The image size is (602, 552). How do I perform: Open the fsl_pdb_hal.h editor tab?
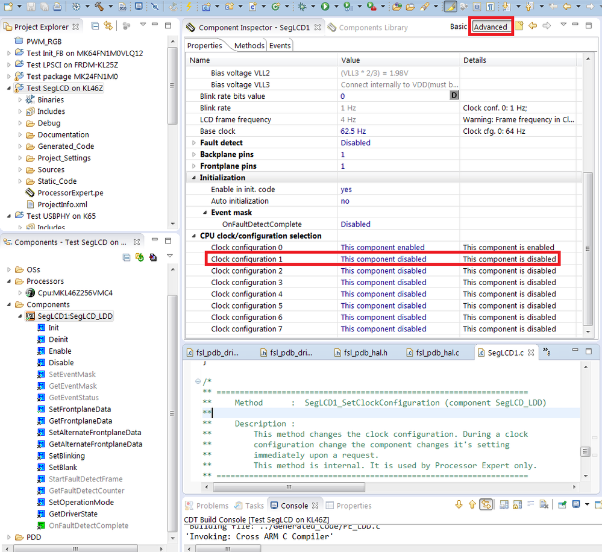pos(360,353)
